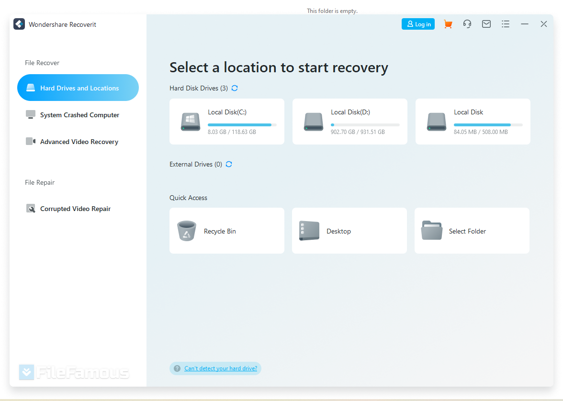This screenshot has height=401, width=563.
Task: Click the question mark help icon
Action: [177, 368]
